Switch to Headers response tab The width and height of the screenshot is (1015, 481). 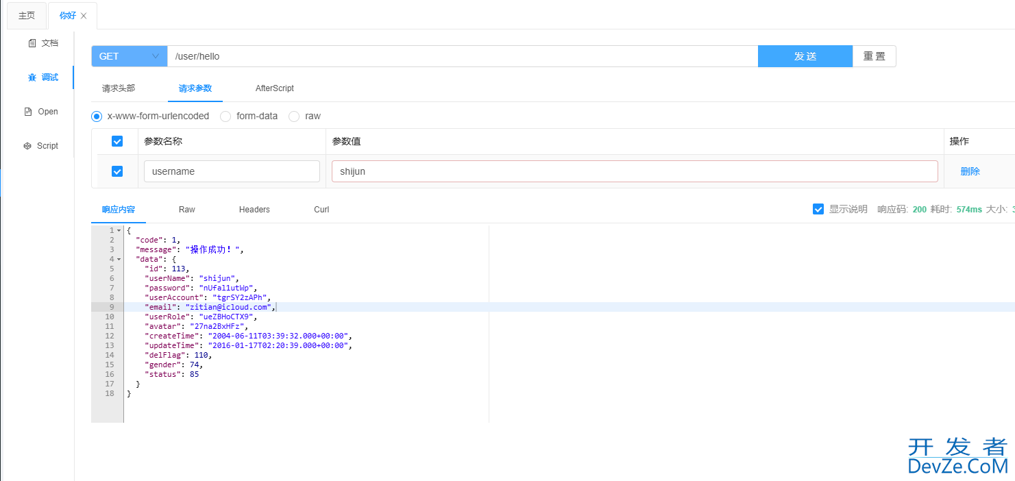(254, 210)
